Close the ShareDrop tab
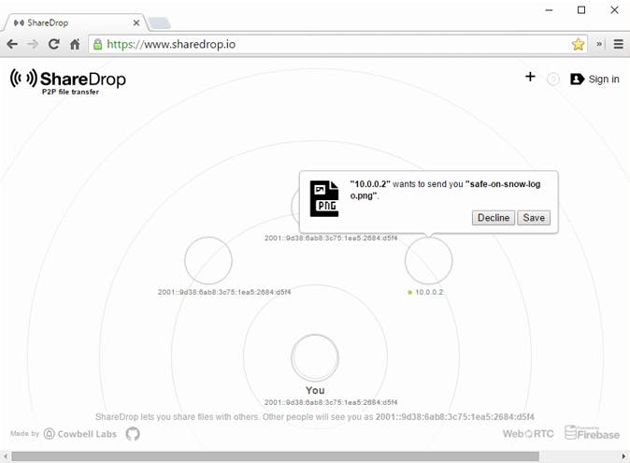 pyautogui.click(x=136, y=22)
